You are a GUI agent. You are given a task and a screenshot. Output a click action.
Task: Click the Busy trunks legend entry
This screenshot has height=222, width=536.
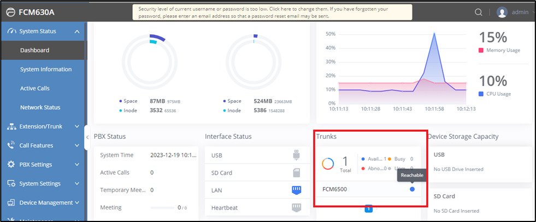pos(400,159)
